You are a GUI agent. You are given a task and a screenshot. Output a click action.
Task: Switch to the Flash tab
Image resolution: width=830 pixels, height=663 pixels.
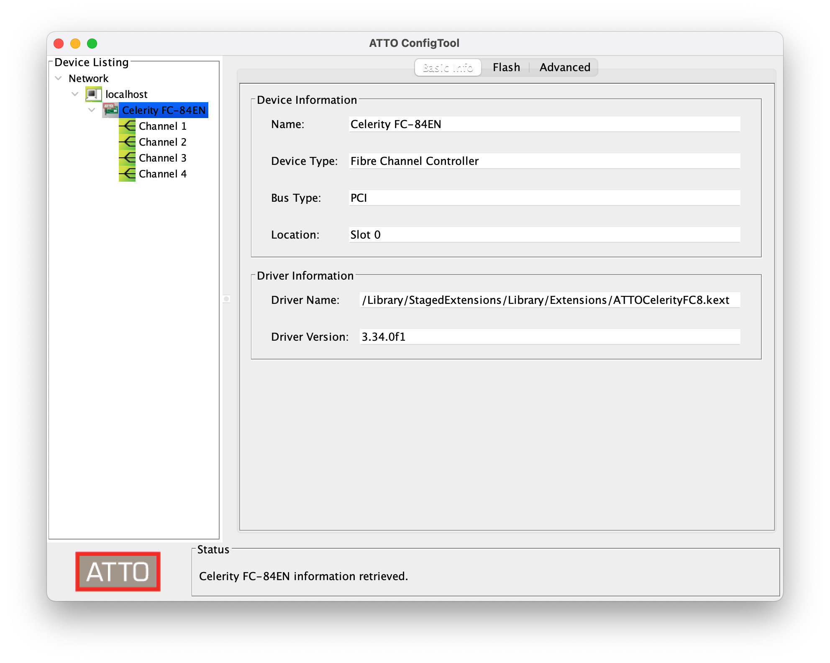coord(506,67)
